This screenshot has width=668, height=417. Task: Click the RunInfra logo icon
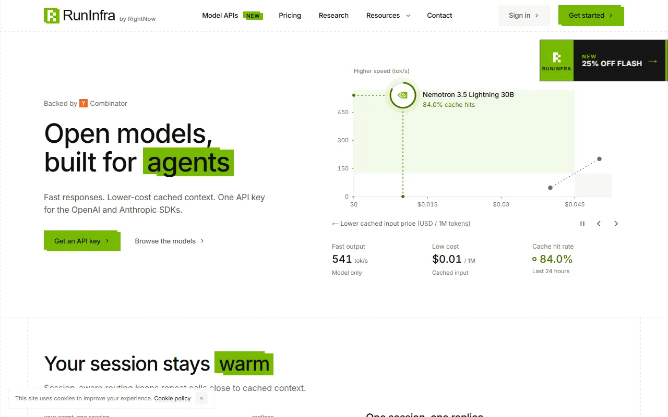(x=52, y=16)
